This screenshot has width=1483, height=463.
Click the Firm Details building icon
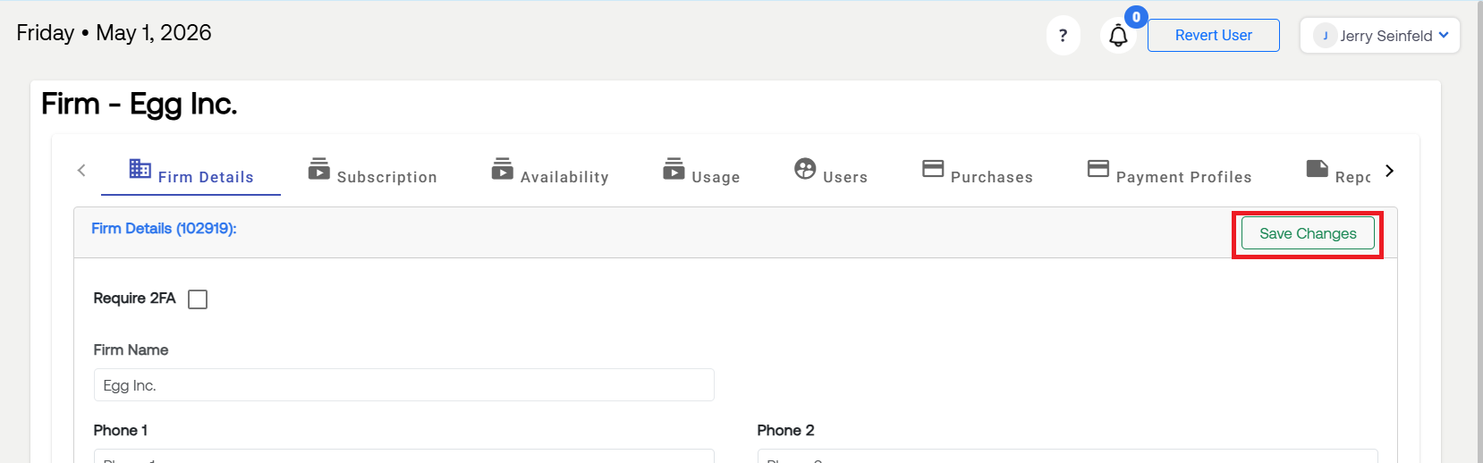click(140, 168)
